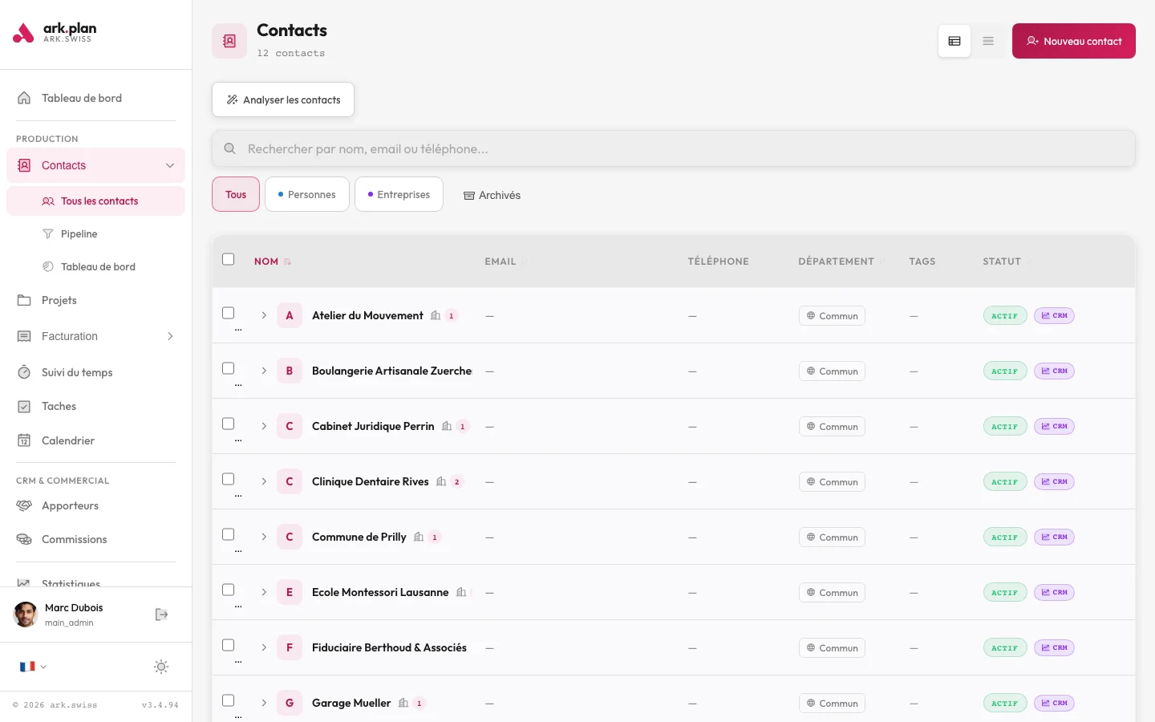Viewport: 1155px width, 722px height.
Task: Click the logout icon beside Marc Dubois
Action: pos(161,615)
